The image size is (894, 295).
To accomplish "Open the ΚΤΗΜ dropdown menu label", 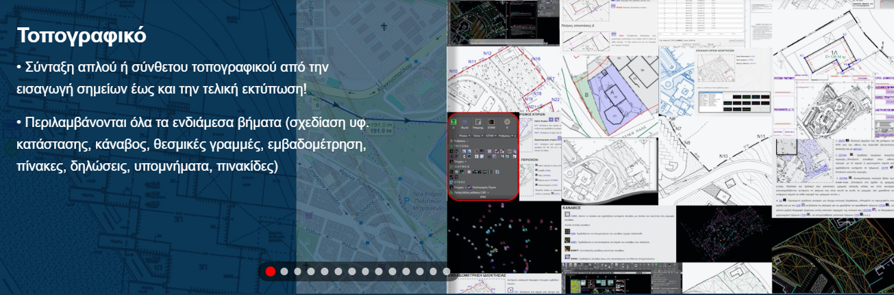I will (492, 136).
